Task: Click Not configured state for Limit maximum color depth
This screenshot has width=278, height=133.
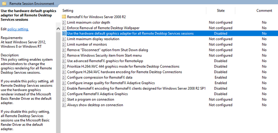Action: click(x=220, y=22)
